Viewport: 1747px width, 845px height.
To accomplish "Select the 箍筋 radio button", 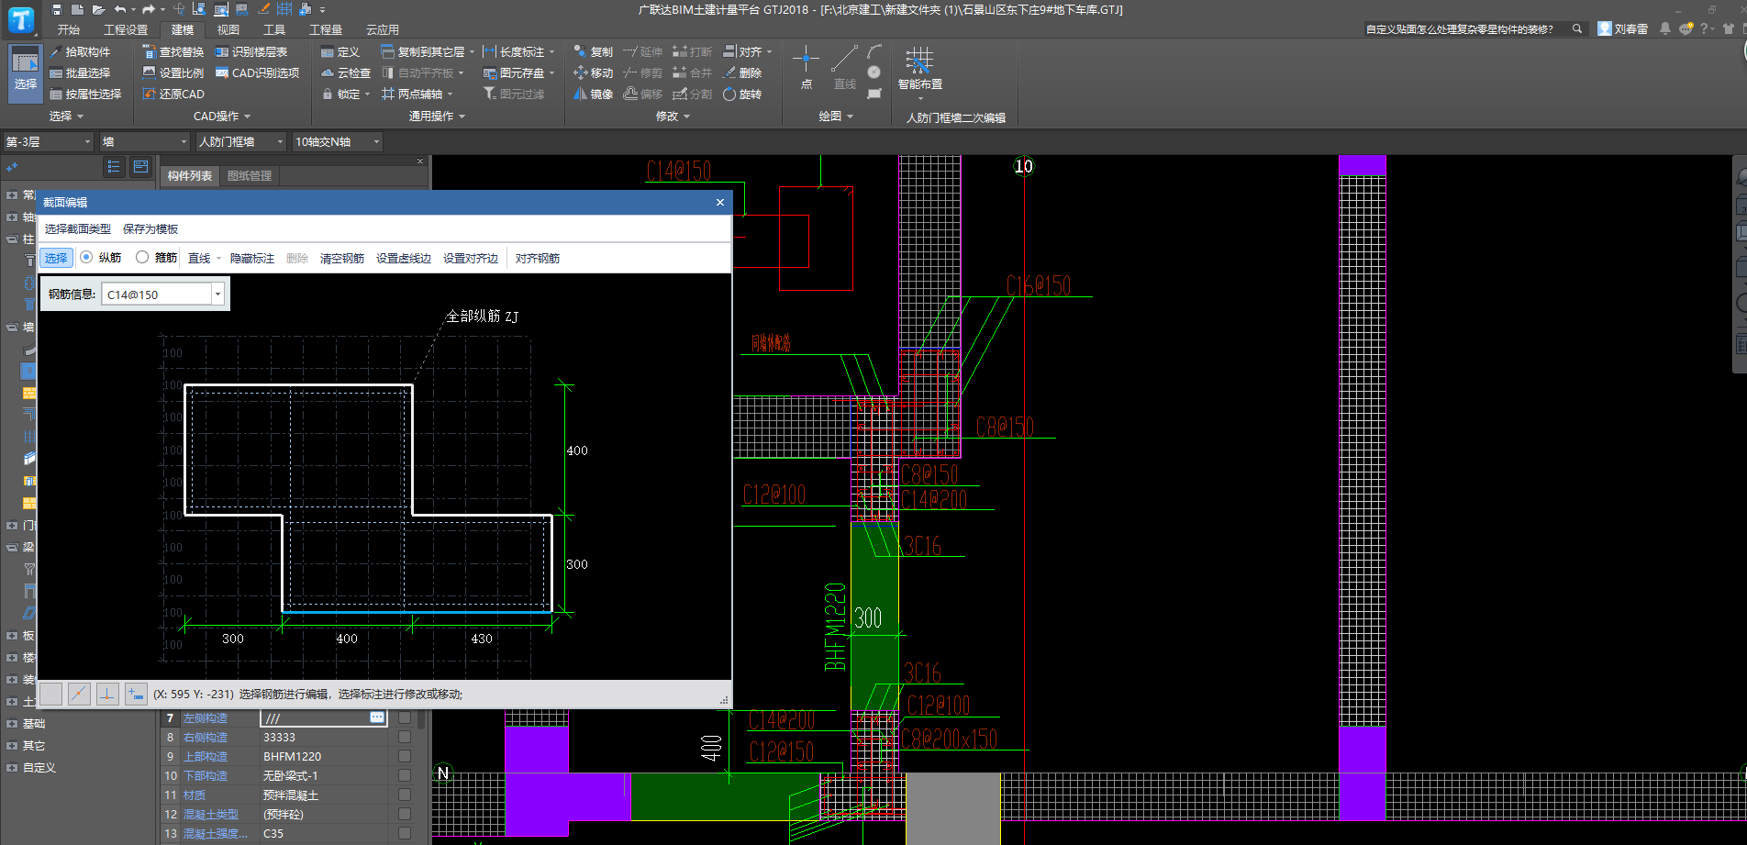I will point(142,258).
